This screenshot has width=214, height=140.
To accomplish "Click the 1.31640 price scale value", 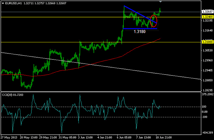I will pos(208,31).
